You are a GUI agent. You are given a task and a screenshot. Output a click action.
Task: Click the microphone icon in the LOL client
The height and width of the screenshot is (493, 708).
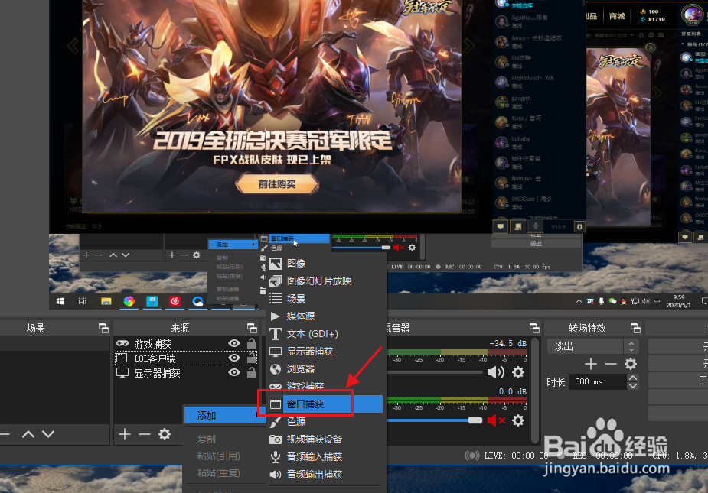point(535,226)
